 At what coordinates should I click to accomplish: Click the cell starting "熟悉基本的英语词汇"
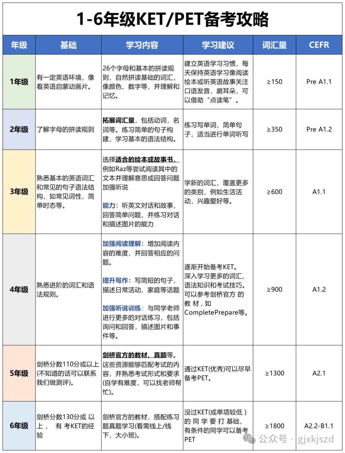click(68, 192)
